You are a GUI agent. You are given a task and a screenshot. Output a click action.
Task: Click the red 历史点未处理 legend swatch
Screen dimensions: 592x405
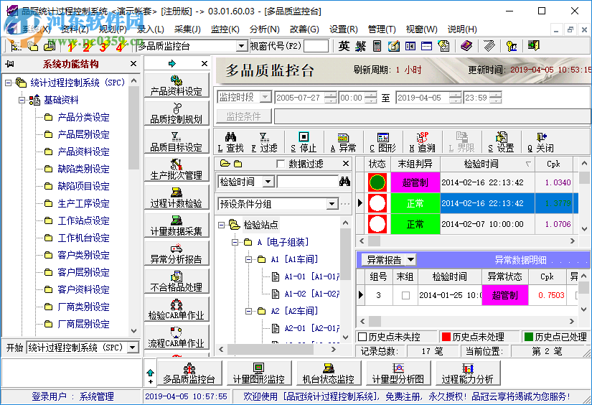[446, 337]
